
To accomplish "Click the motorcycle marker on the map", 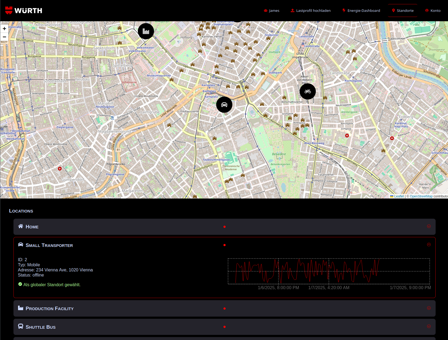I will point(307,91).
